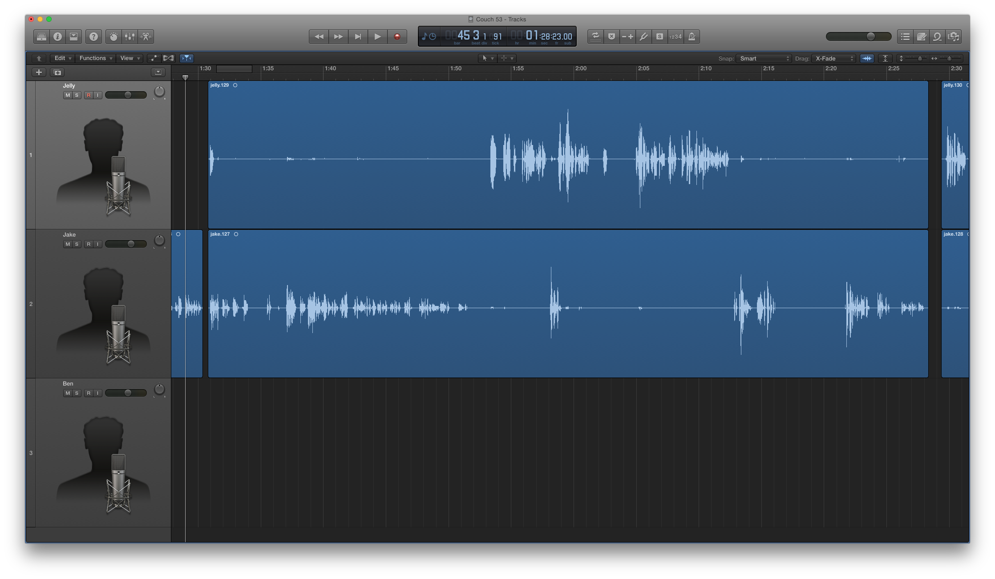Mute the Ben track
Viewport: 995px width, 579px height.
click(68, 393)
